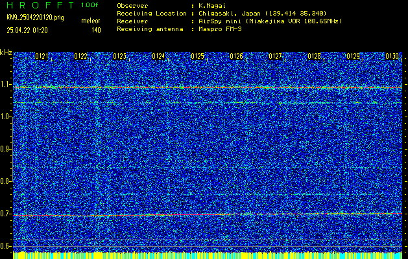Click the 1.1 frequency axis label

click(x=5, y=84)
